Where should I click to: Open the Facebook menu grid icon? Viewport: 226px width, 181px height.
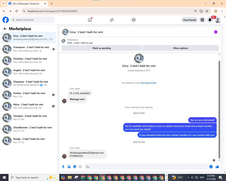[x=202, y=20]
